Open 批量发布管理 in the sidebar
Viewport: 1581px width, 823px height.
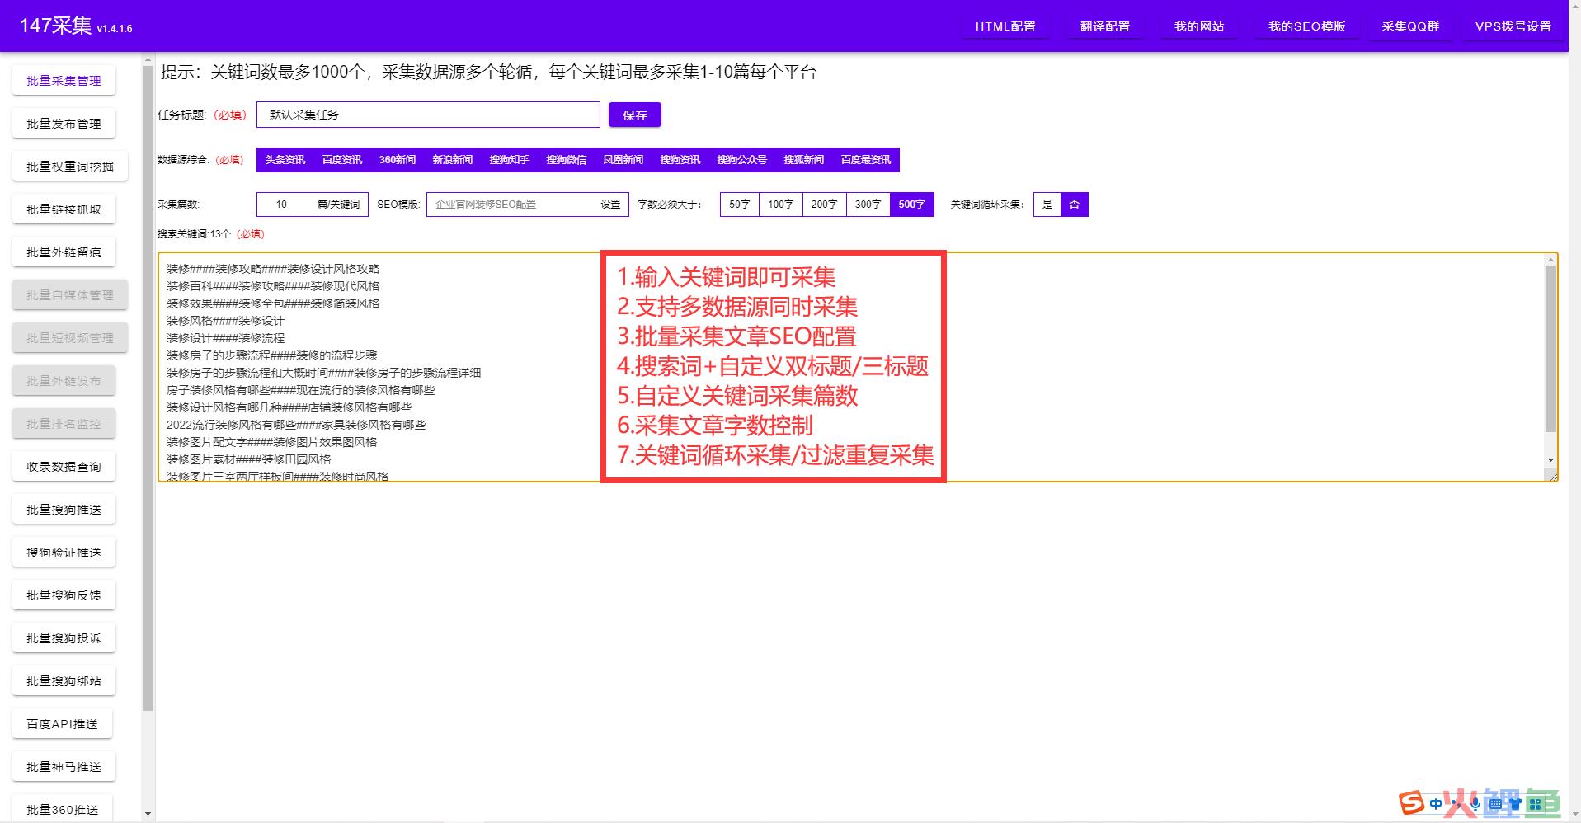pos(64,124)
